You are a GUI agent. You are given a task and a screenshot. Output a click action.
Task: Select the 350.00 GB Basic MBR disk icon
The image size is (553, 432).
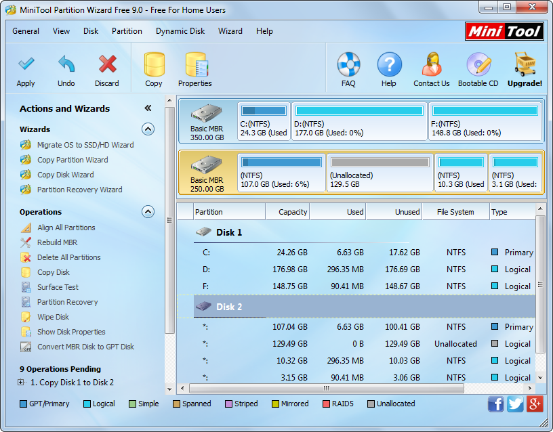tap(207, 113)
